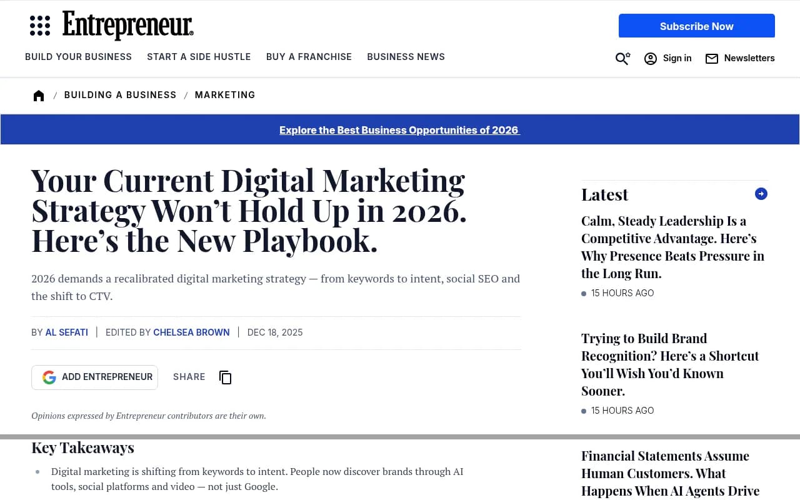Screen dimensions: 800x500
Task: Select BUSINESS NEWS in the navigation
Action: point(406,57)
